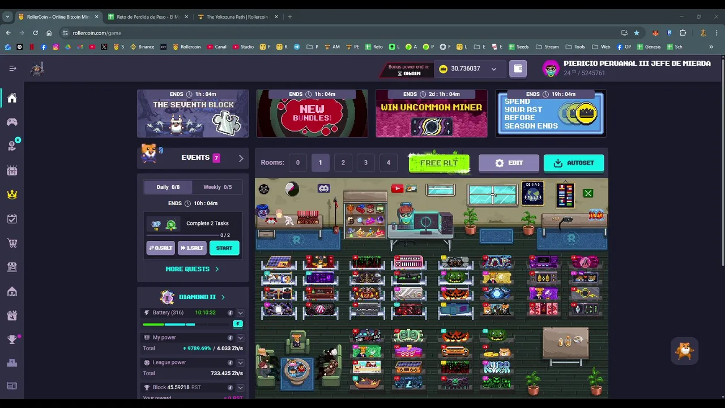Open the sidebar hamburger menu
The image size is (725, 408).
point(12,69)
